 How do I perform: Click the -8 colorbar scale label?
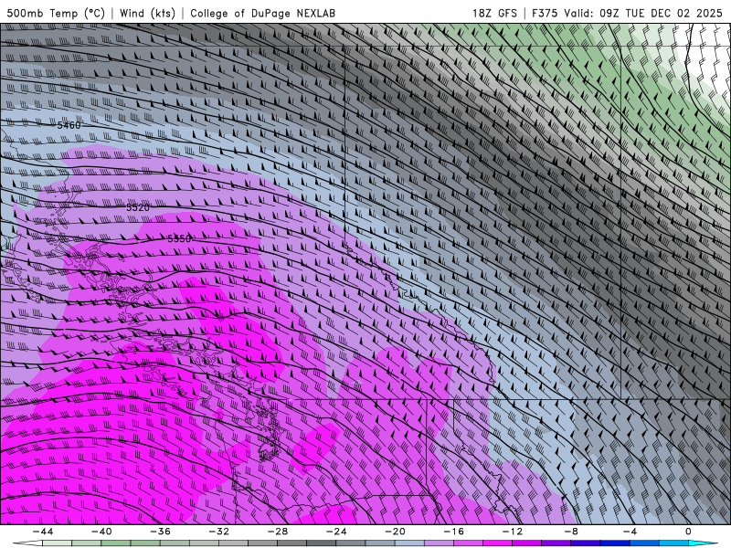coord(572,532)
